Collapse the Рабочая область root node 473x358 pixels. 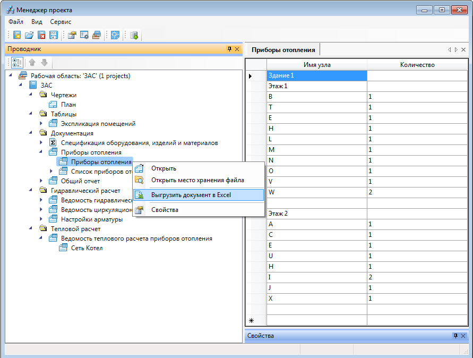11,75
